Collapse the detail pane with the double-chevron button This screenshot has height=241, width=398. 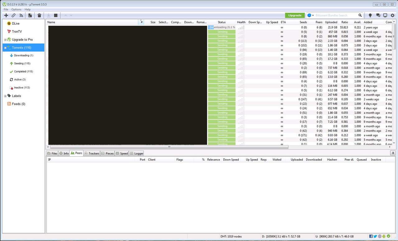coord(393,153)
